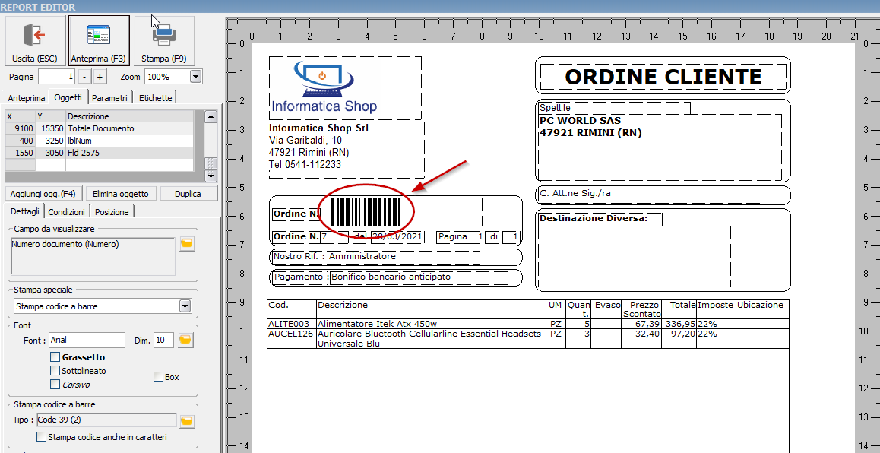Open the Zoom 100% dropdown
880x453 pixels.
tap(195, 77)
